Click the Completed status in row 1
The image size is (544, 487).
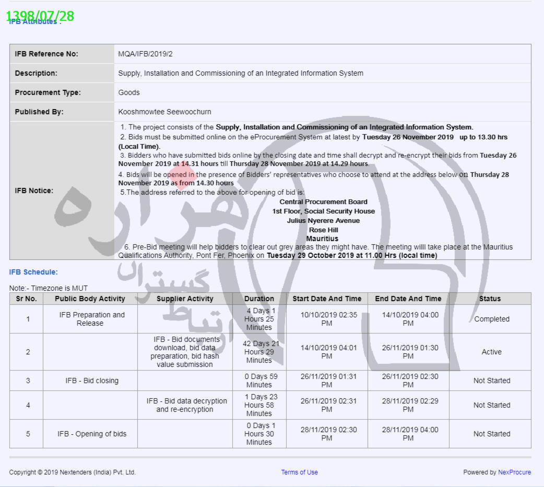pos(491,319)
